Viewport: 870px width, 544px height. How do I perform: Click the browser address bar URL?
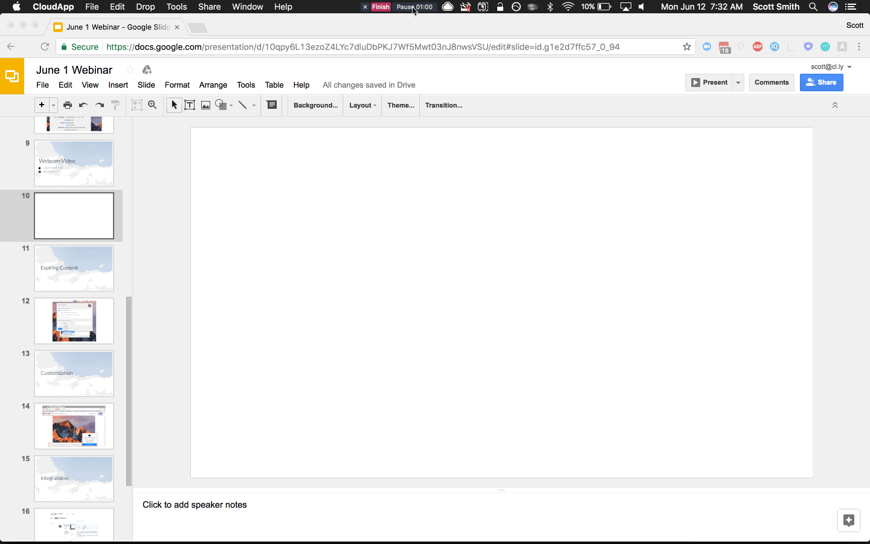point(362,47)
